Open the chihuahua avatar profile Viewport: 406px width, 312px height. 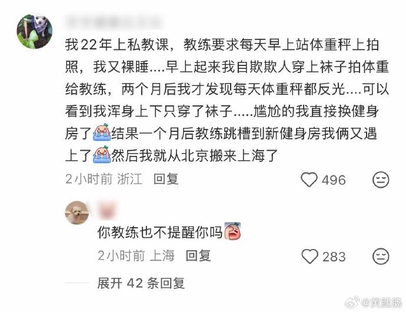35,31
